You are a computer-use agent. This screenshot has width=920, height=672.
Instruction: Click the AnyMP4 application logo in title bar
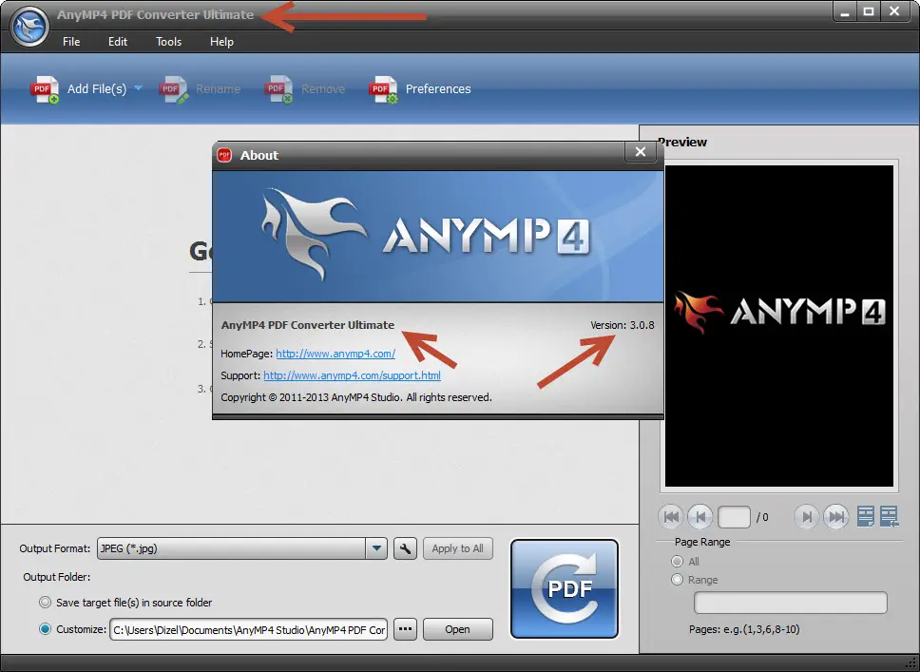point(29,27)
